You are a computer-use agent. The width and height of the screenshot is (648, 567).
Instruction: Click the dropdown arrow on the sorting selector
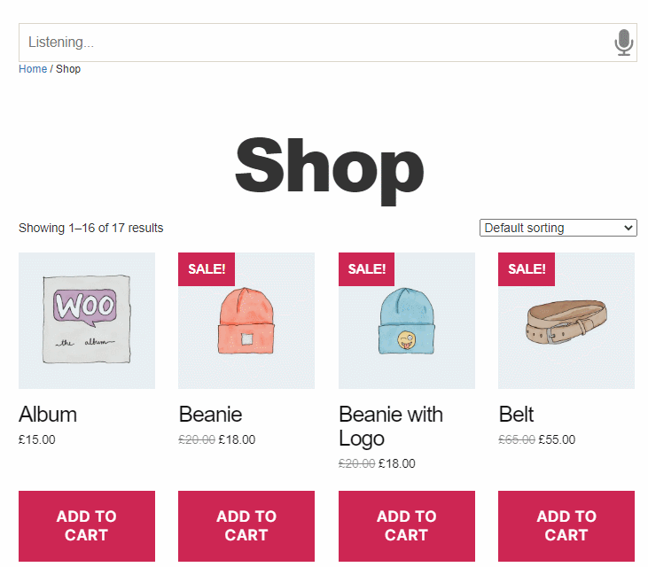pos(628,228)
